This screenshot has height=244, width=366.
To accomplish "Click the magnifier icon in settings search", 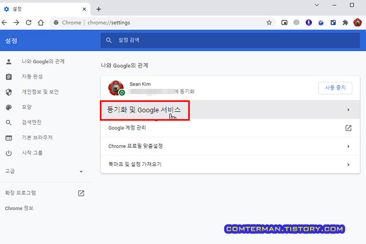I will tap(109, 40).
